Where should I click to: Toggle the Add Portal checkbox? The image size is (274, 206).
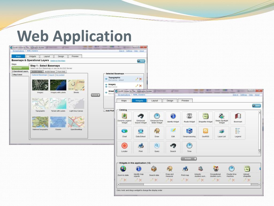click(104, 111)
